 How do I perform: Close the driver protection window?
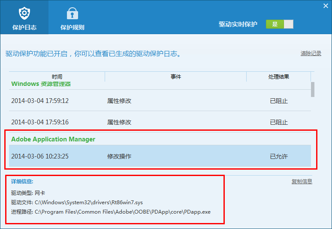(x=326, y=6)
